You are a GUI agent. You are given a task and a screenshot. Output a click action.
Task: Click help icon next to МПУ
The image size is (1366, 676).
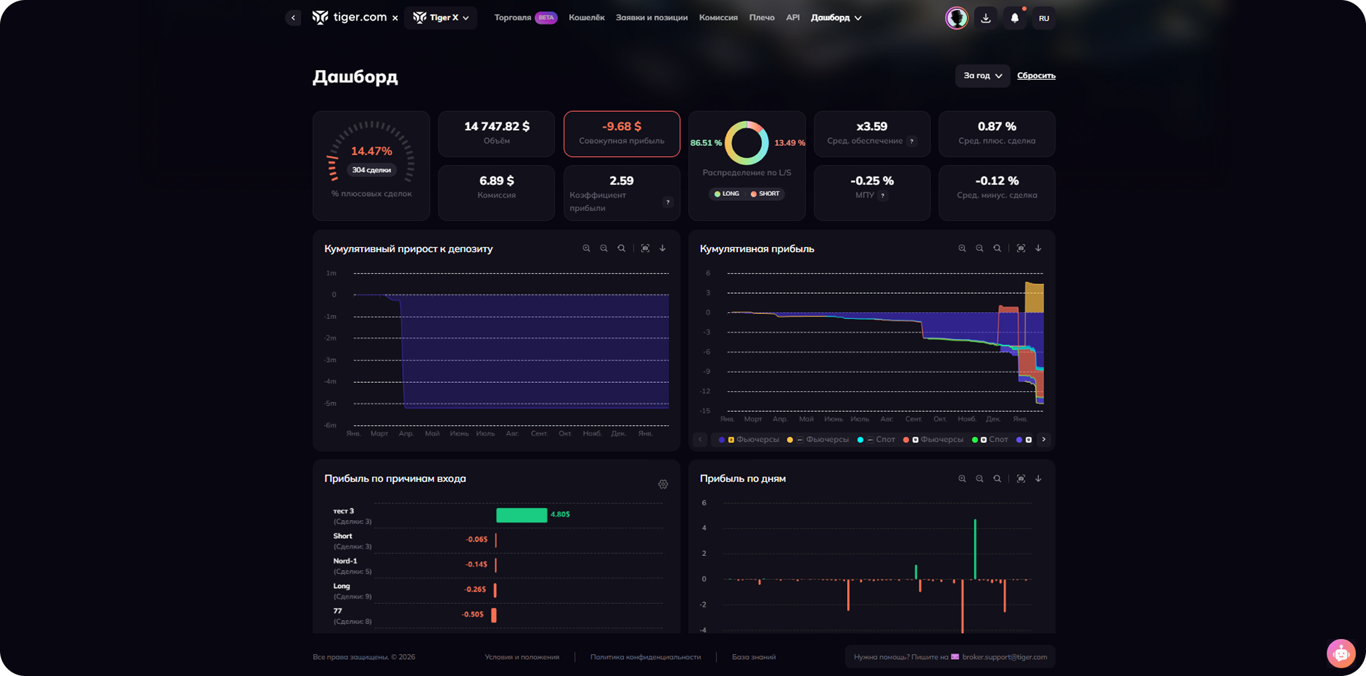pos(883,196)
